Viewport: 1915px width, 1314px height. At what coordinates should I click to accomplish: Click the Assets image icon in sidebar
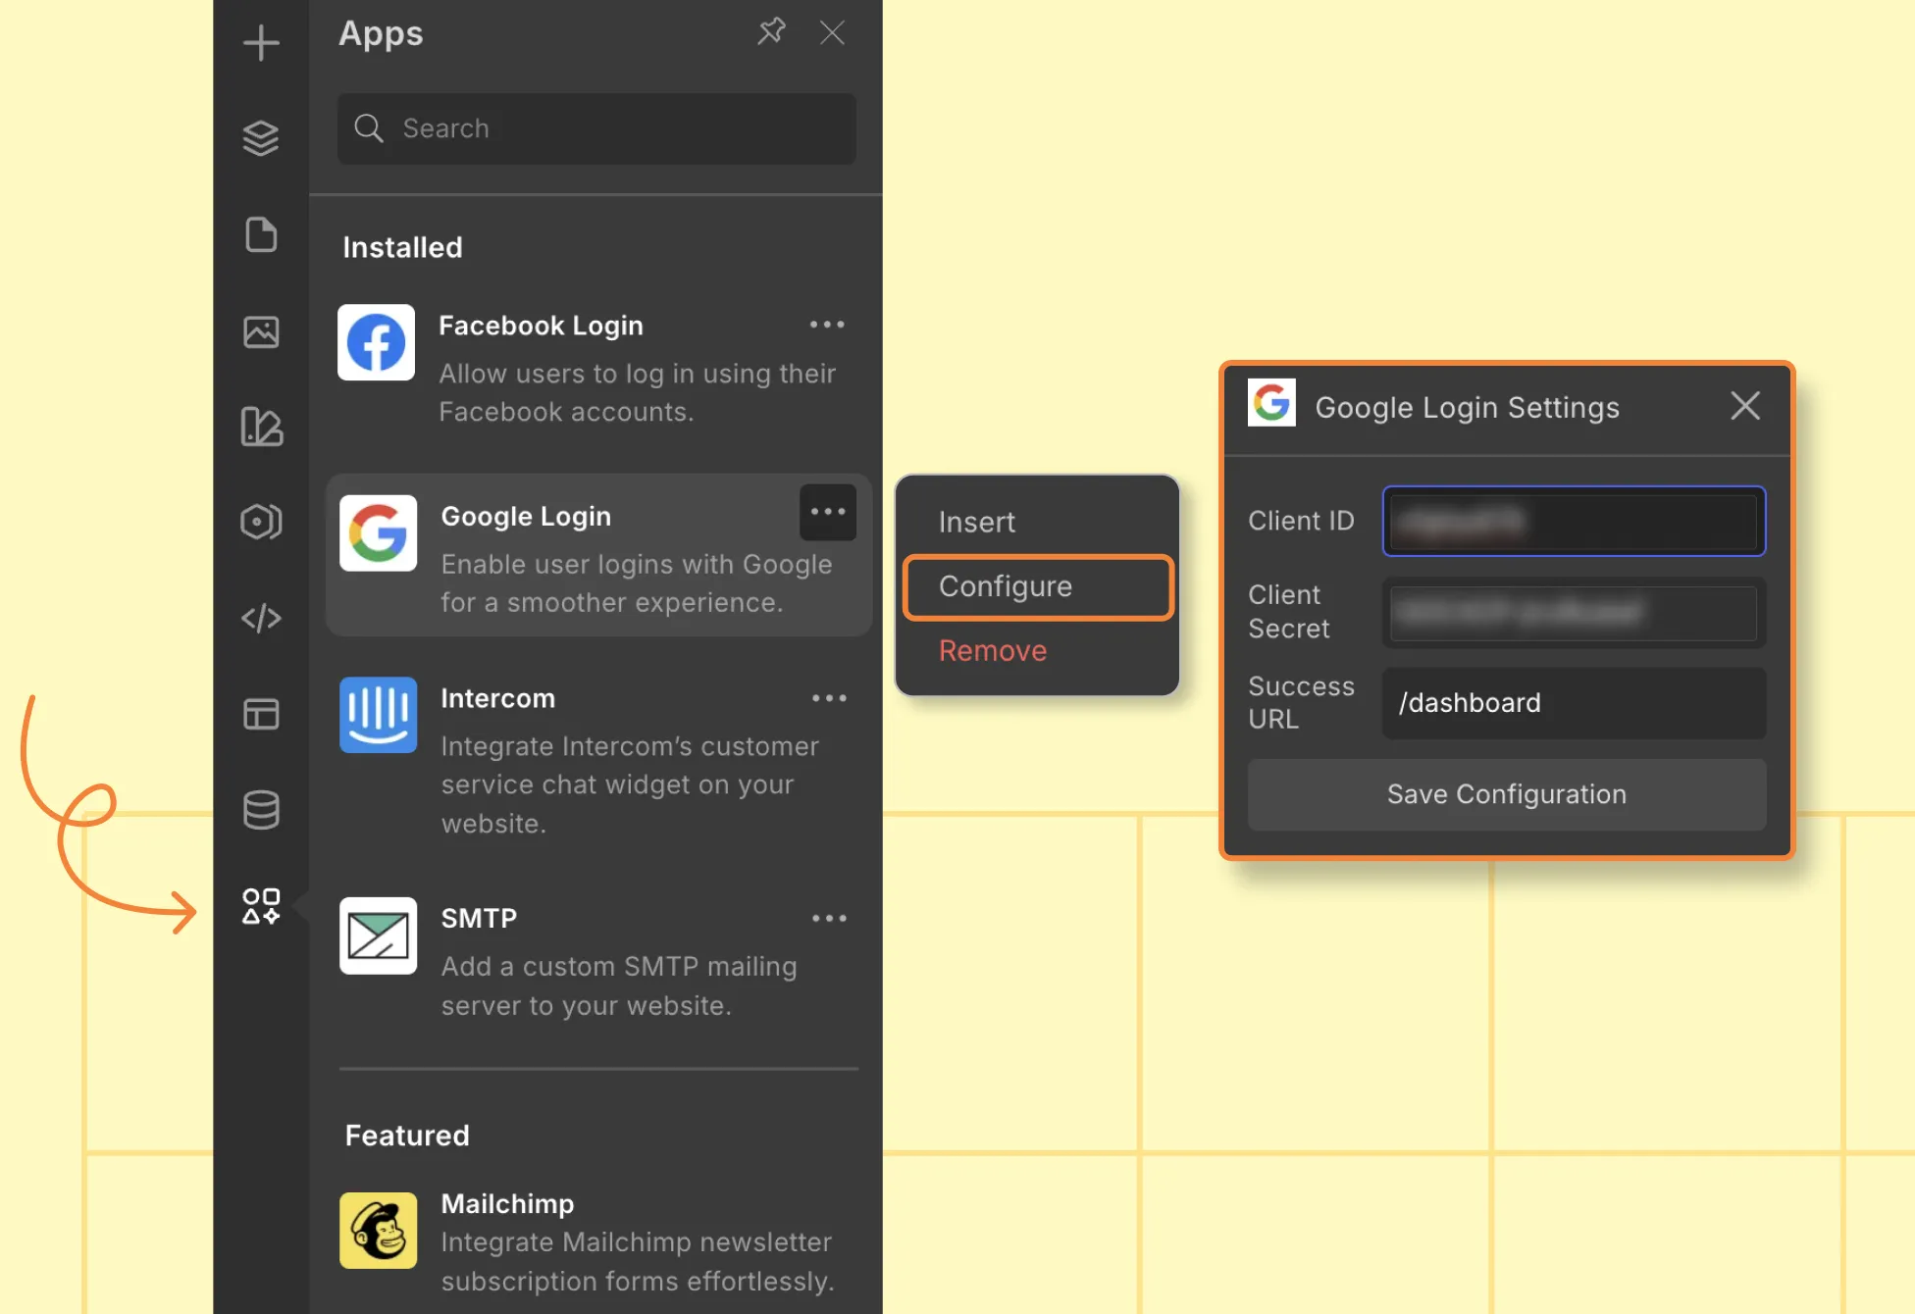(x=260, y=330)
